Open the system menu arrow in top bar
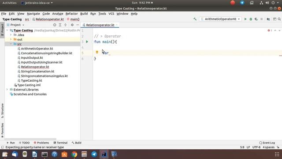The height and width of the screenshot is (159, 282). 278,3
